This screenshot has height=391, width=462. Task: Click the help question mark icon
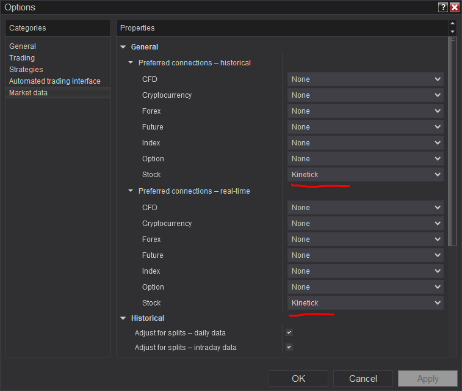click(x=443, y=7)
